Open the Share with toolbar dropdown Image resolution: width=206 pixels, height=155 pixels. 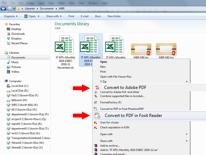tap(54, 16)
